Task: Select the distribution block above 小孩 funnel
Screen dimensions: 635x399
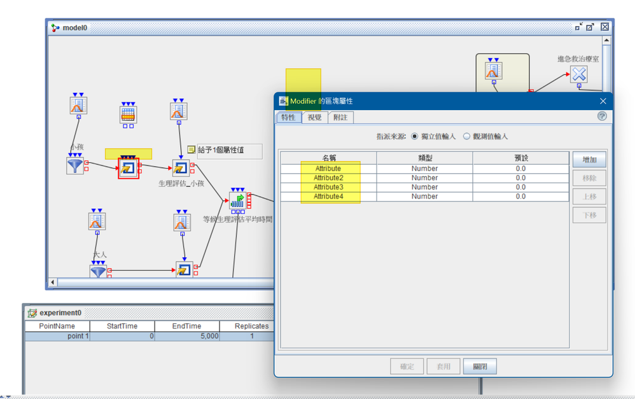Action: pos(78,105)
